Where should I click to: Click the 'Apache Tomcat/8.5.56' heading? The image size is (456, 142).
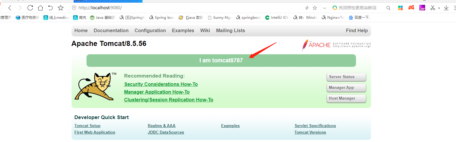point(109,44)
